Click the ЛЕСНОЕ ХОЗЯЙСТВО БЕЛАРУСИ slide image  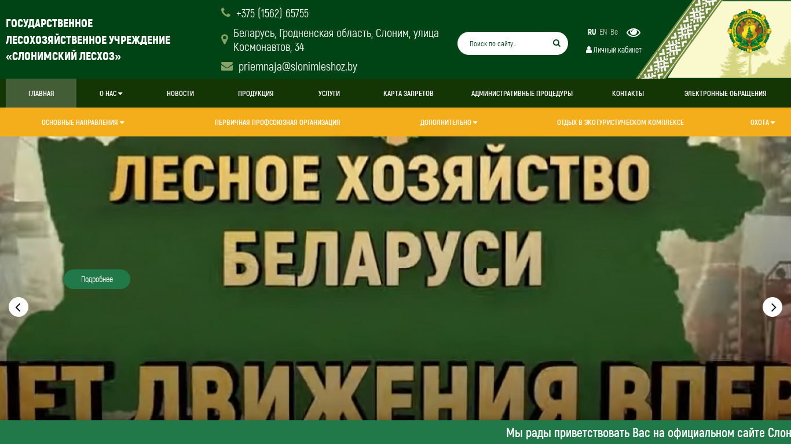click(395, 278)
